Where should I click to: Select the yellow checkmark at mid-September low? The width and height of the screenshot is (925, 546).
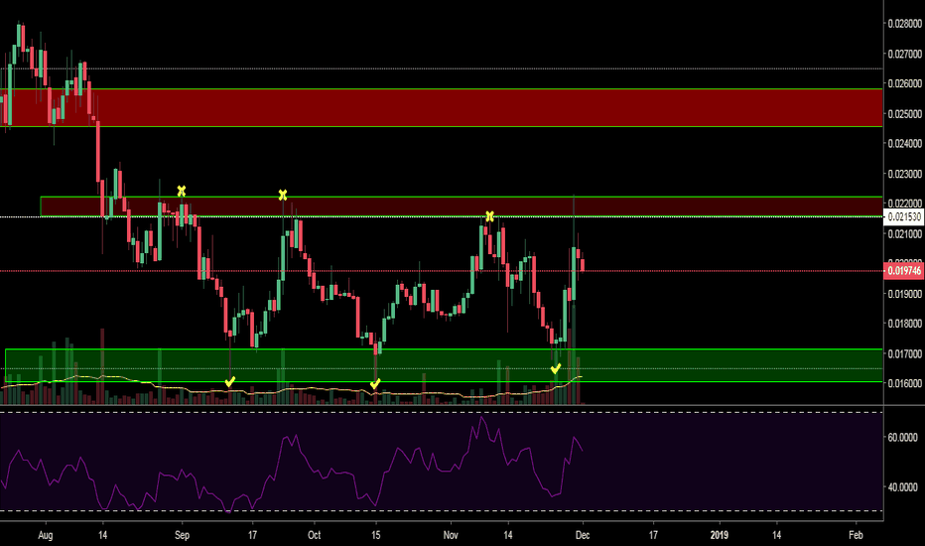[x=230, y=382]
